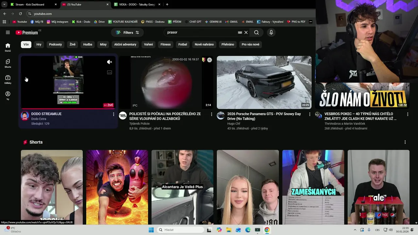Click the search magnifier button

pyautogui.click(x=256, y=32)
